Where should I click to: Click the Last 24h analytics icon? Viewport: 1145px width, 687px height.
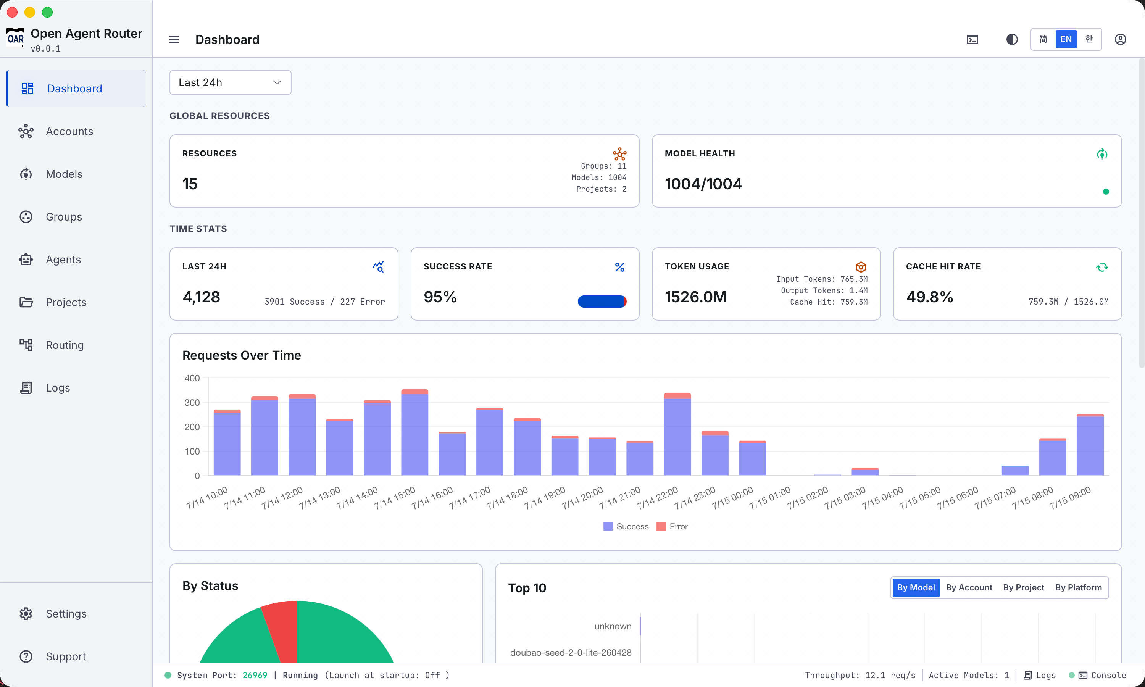click(x=378, y=267)
